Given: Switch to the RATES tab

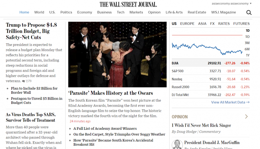Looking at the screenshot, I should [224, 24].
